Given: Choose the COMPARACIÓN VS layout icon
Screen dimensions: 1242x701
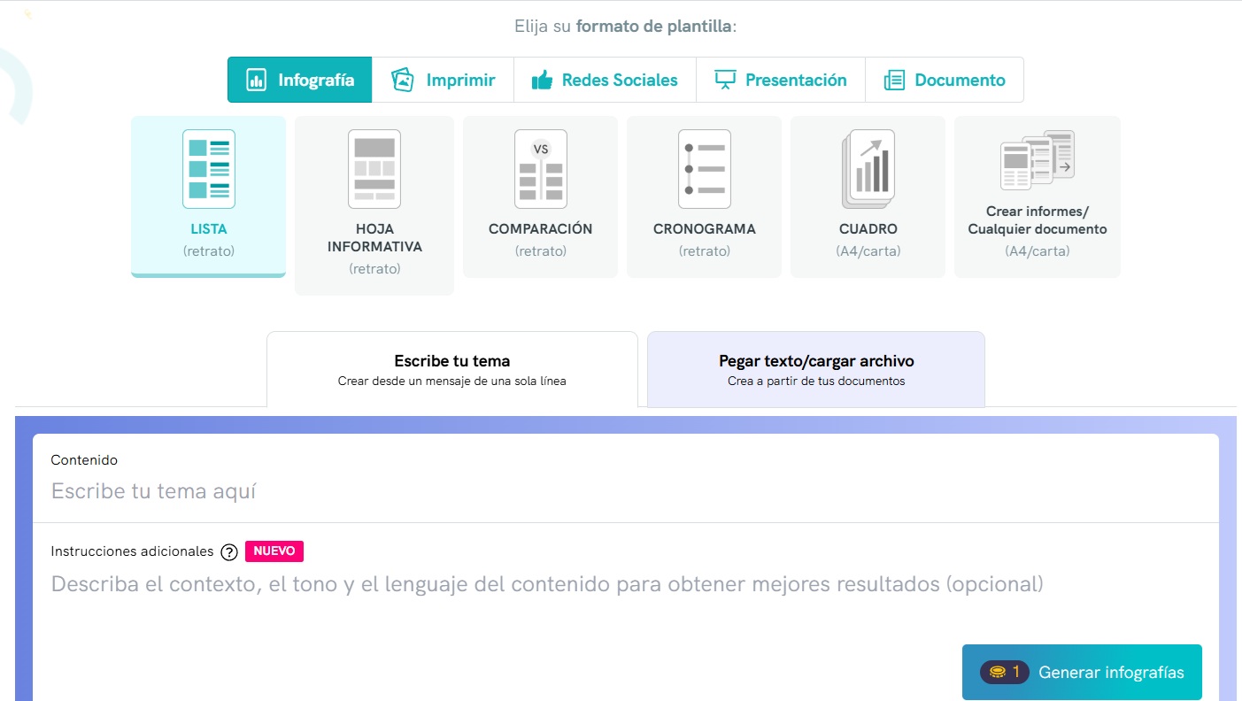Looking at the screenshot, I should [x=541, y=169].
